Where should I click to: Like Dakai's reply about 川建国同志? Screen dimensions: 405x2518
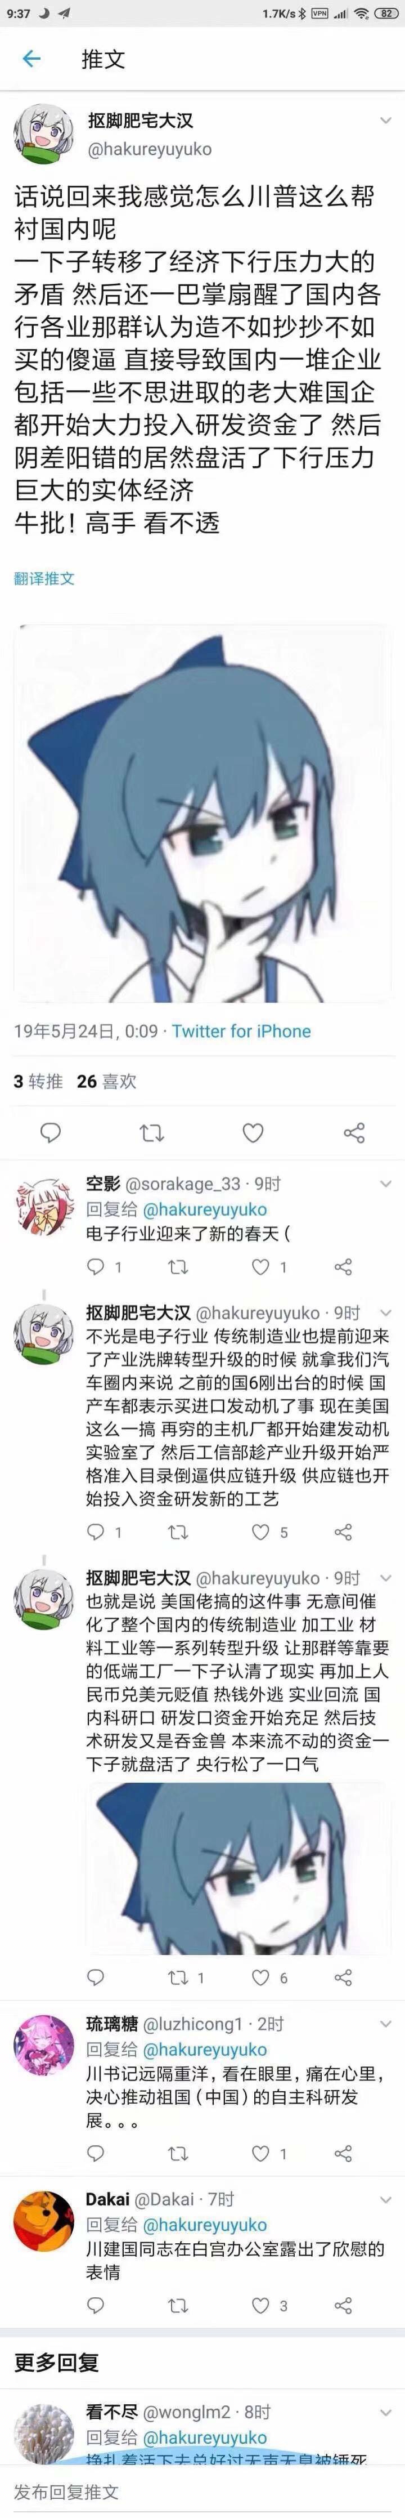tap(260, 2305)
